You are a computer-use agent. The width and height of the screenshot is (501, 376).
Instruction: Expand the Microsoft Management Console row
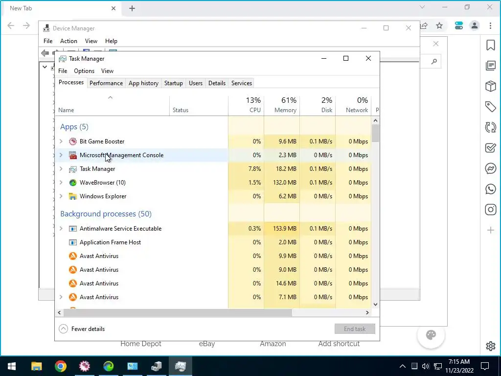click(61, 155)
